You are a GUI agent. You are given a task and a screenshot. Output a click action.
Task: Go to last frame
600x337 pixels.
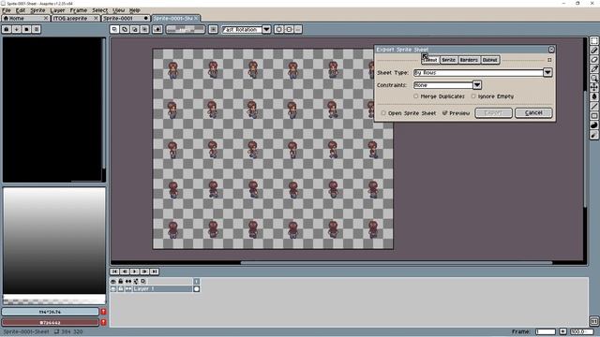(154, 271)
